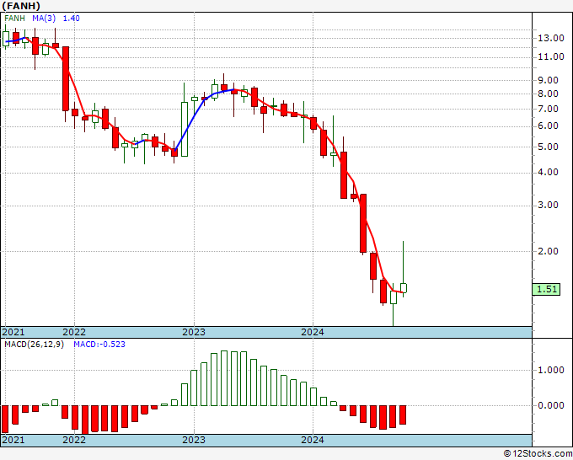The width and height of the screenshot is (573, 460).
Task: Click the MA value 1.40
Action: [72, 19]
